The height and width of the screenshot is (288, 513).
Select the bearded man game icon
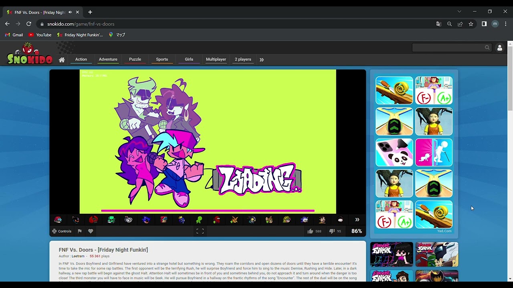click(322, 220)
